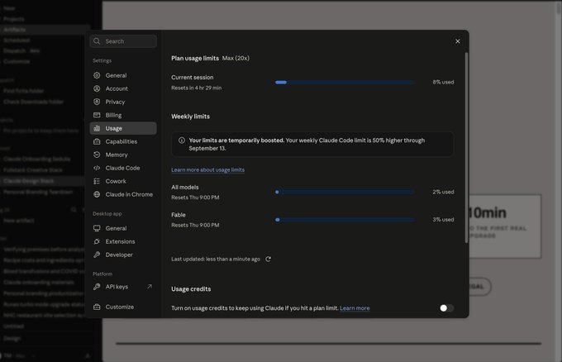Click 'Resets in 4 hr 29 min' text
Viewport: 562px width, 362px height.
coord(197,88)
